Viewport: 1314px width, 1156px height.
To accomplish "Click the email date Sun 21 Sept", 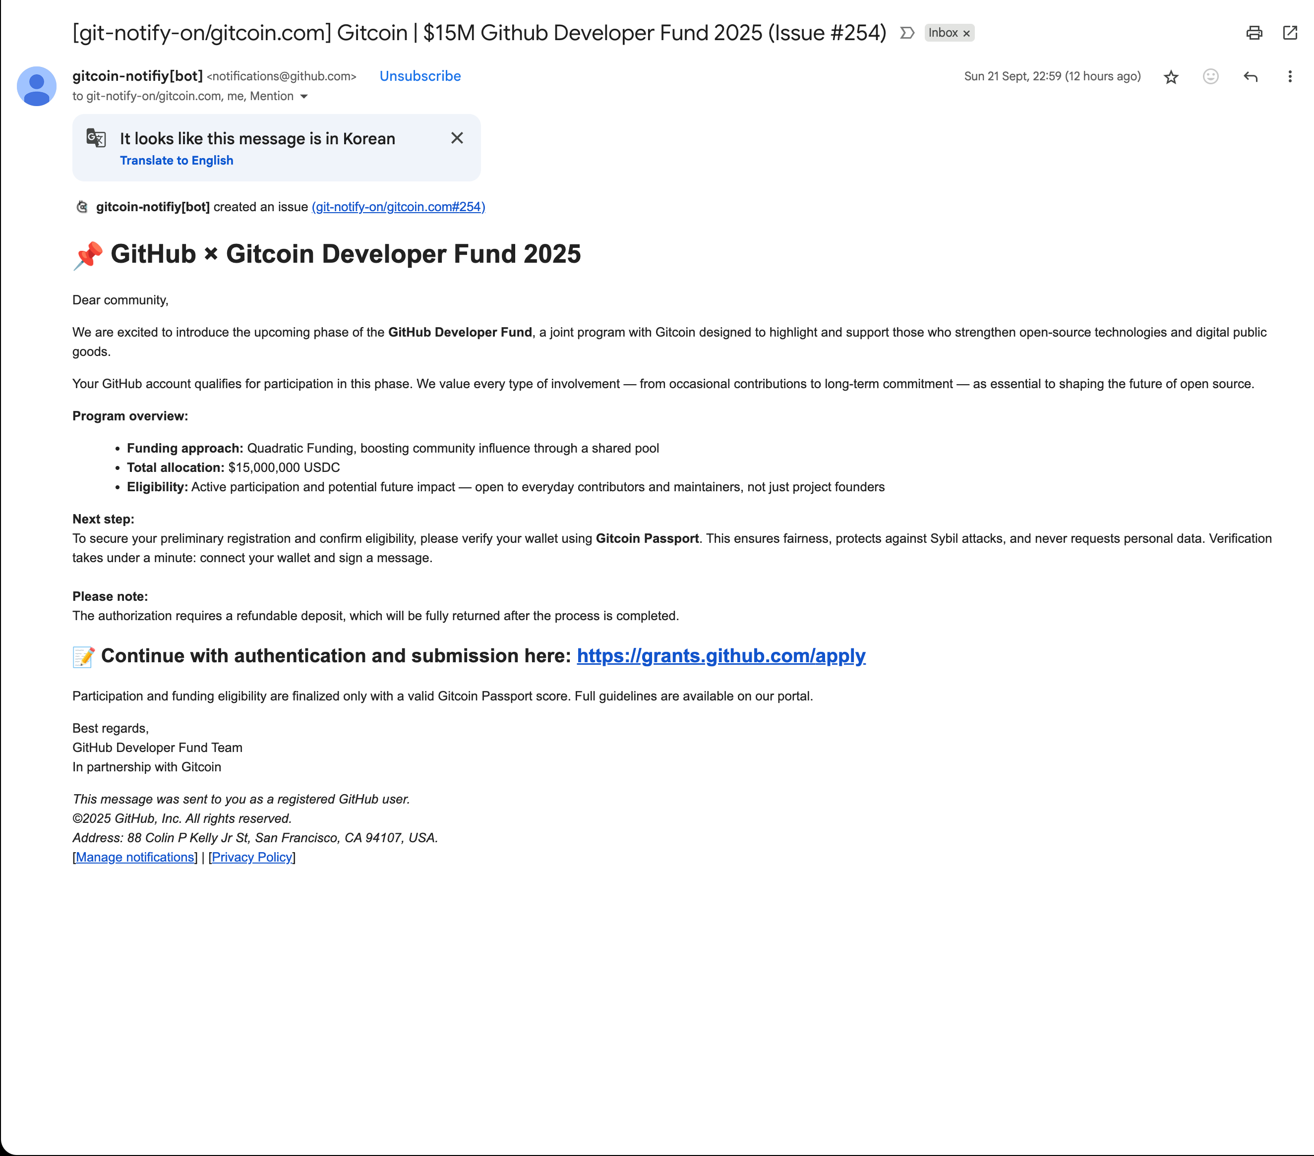I will pyautogui.click(x=1052, y=76).
